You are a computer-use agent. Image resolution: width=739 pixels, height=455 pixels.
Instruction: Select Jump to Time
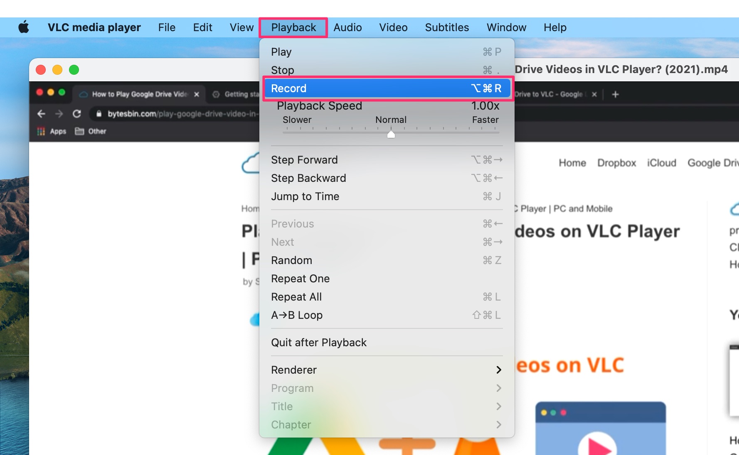387,196
